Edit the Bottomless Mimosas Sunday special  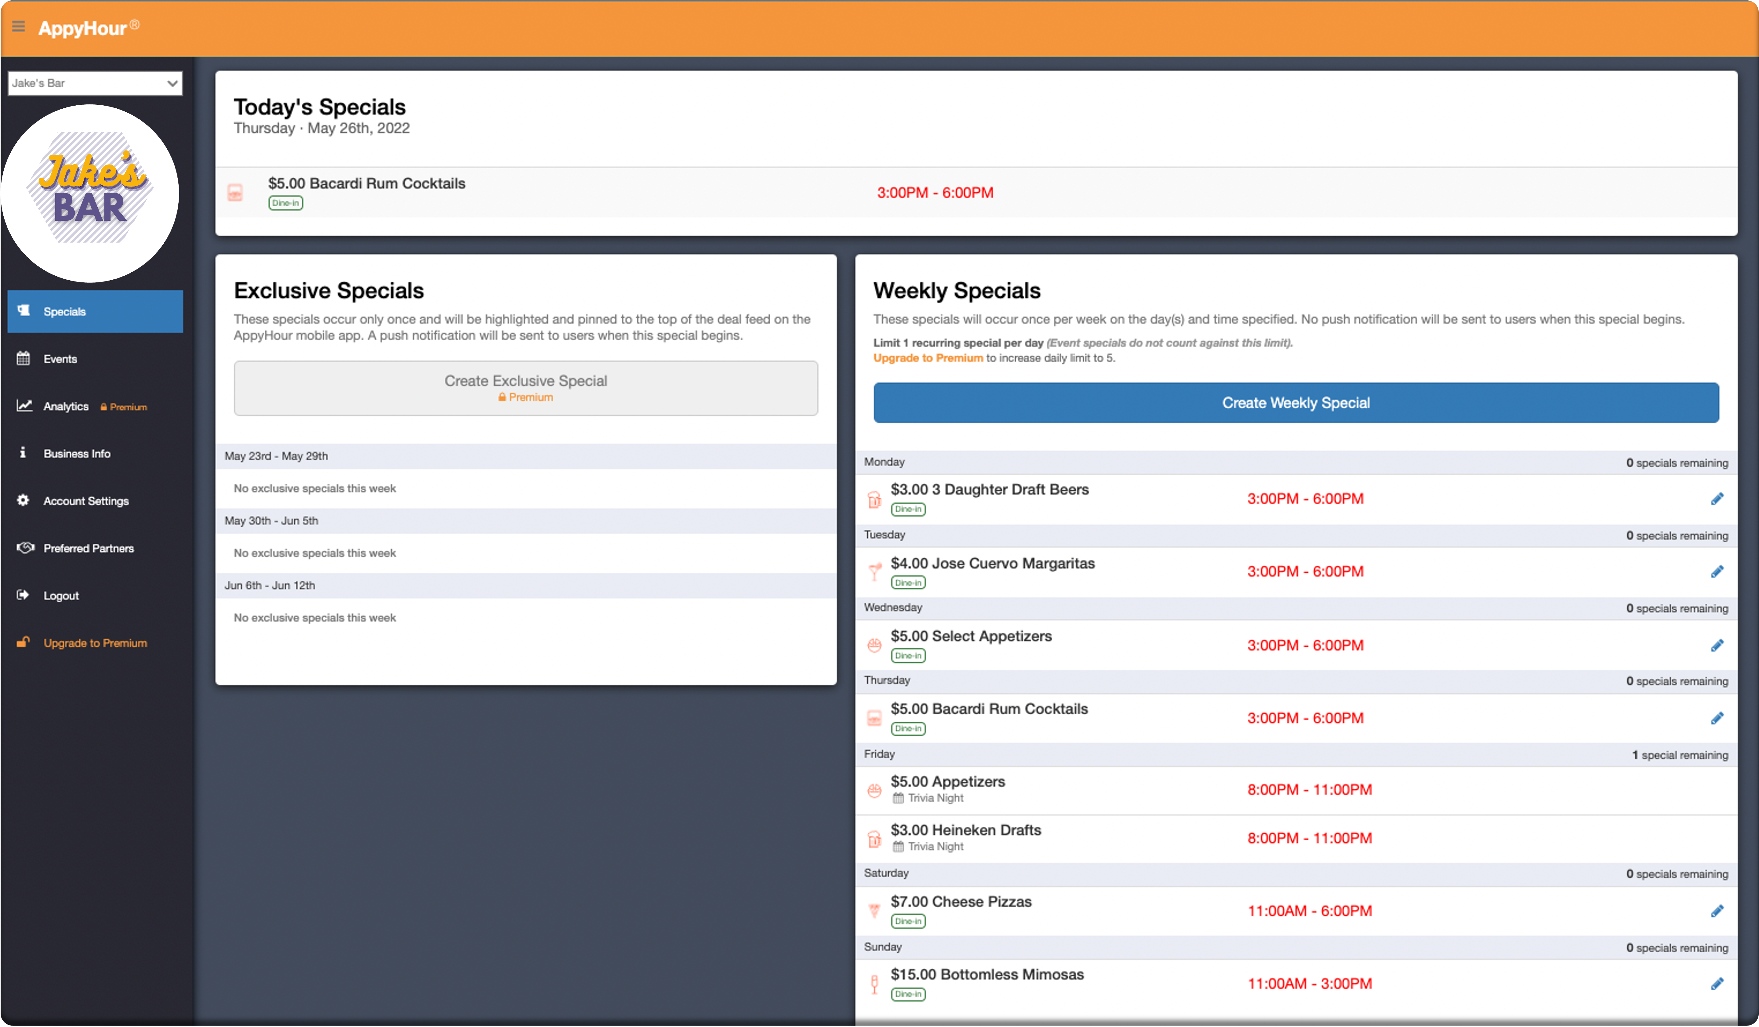tap(1717, 984)
